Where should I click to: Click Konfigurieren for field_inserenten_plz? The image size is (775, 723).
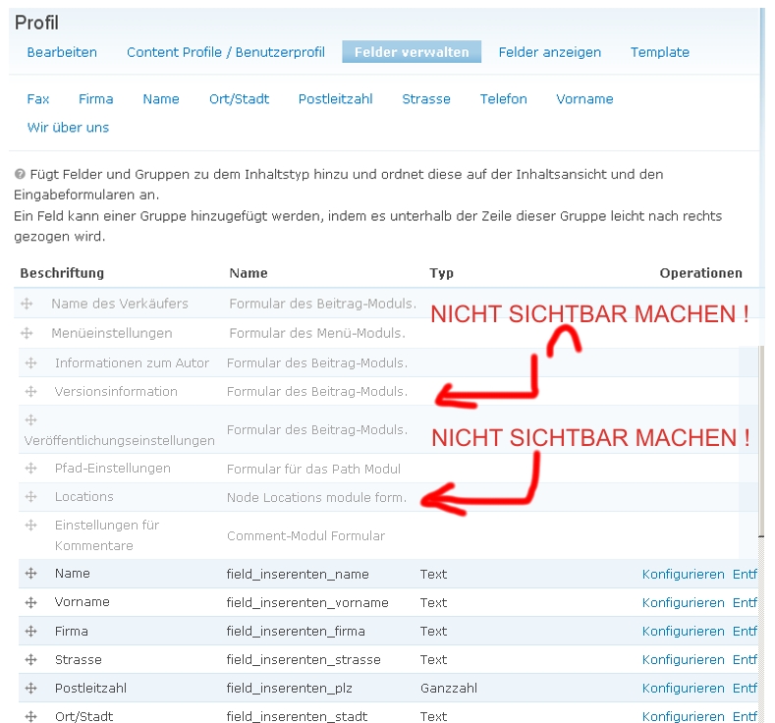(x=683, y=689)
